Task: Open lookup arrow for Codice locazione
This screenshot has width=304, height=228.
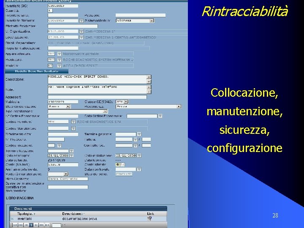Action: pyautogui.click(x=60, y=145)
